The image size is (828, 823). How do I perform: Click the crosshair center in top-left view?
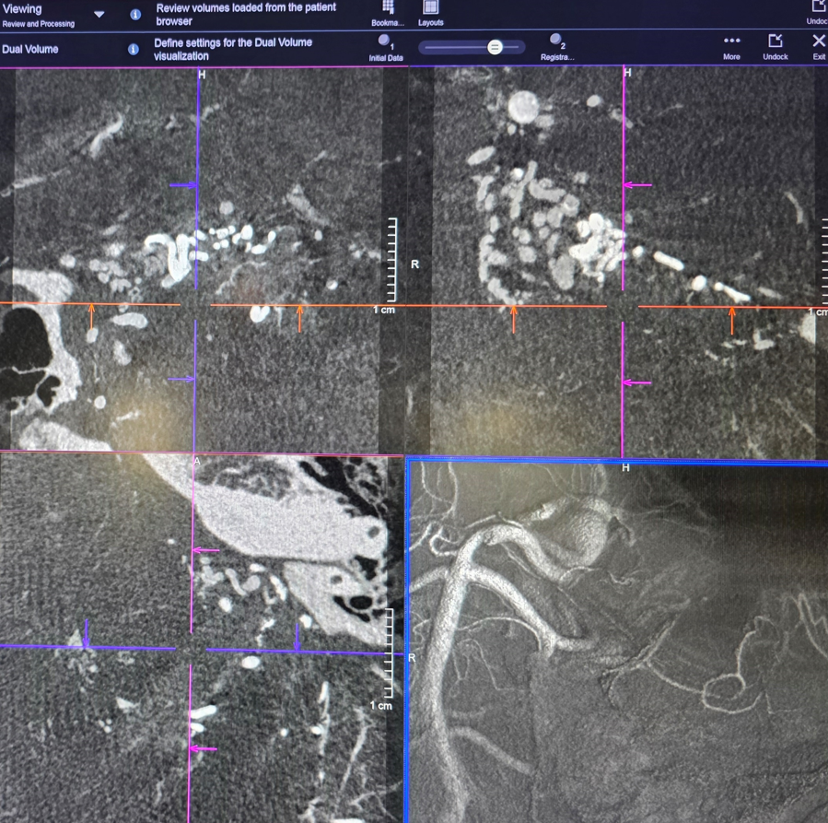195,304
